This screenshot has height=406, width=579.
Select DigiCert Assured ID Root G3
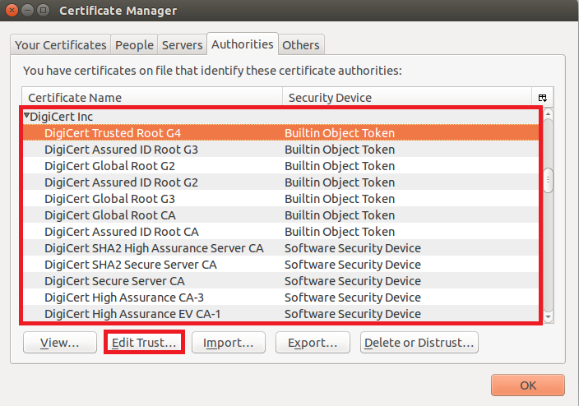(280, 150)
